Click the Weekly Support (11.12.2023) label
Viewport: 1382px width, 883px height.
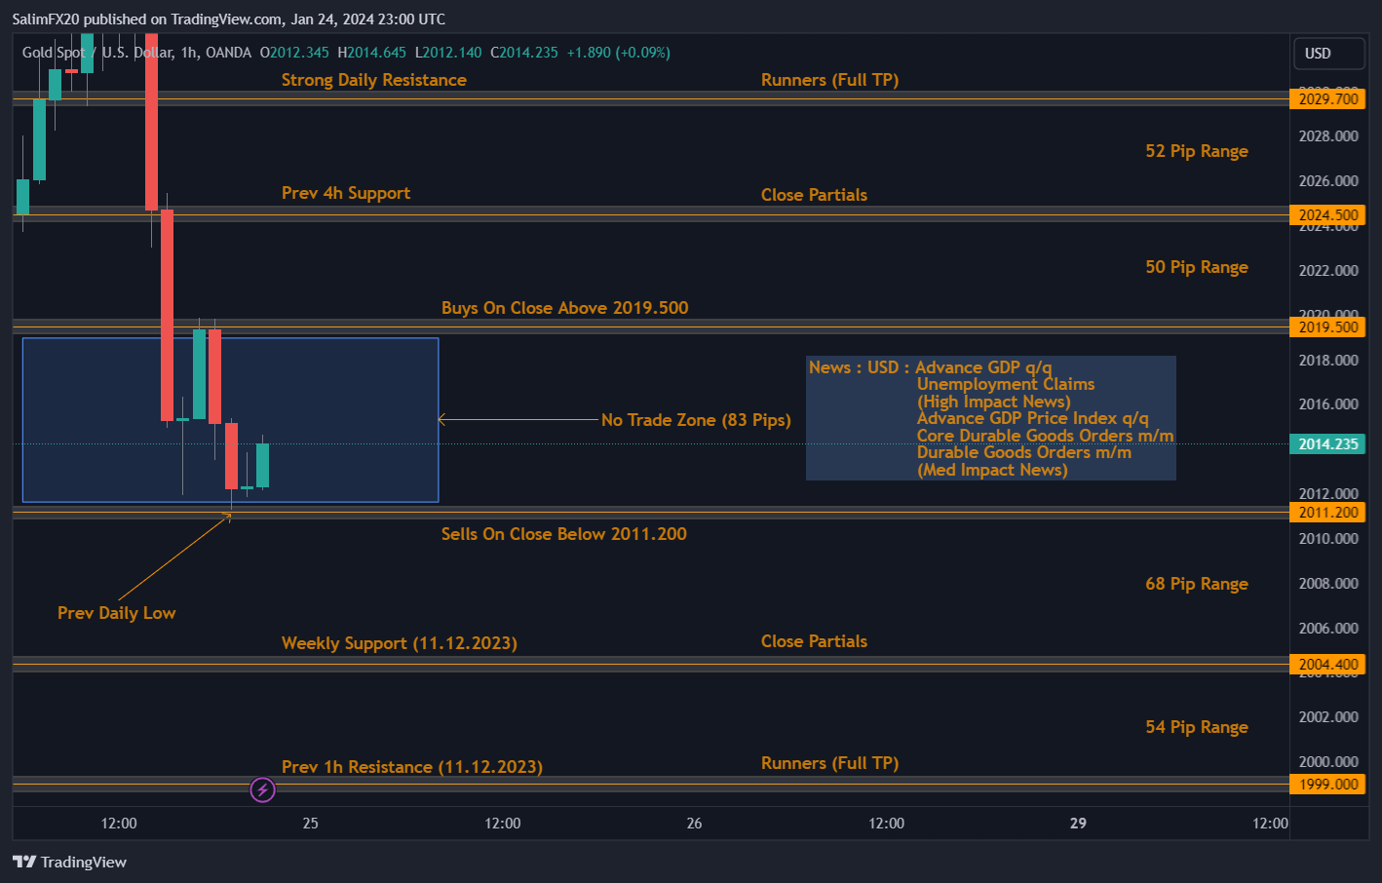[399, 643]
